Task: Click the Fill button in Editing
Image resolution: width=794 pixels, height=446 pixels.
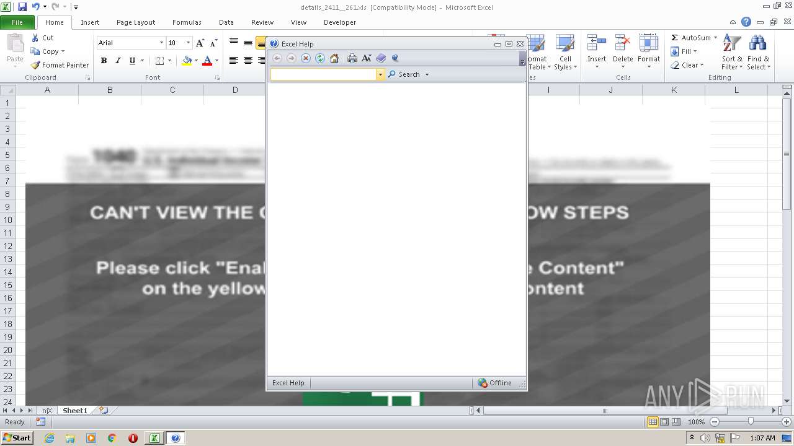Action: [684, 51]
